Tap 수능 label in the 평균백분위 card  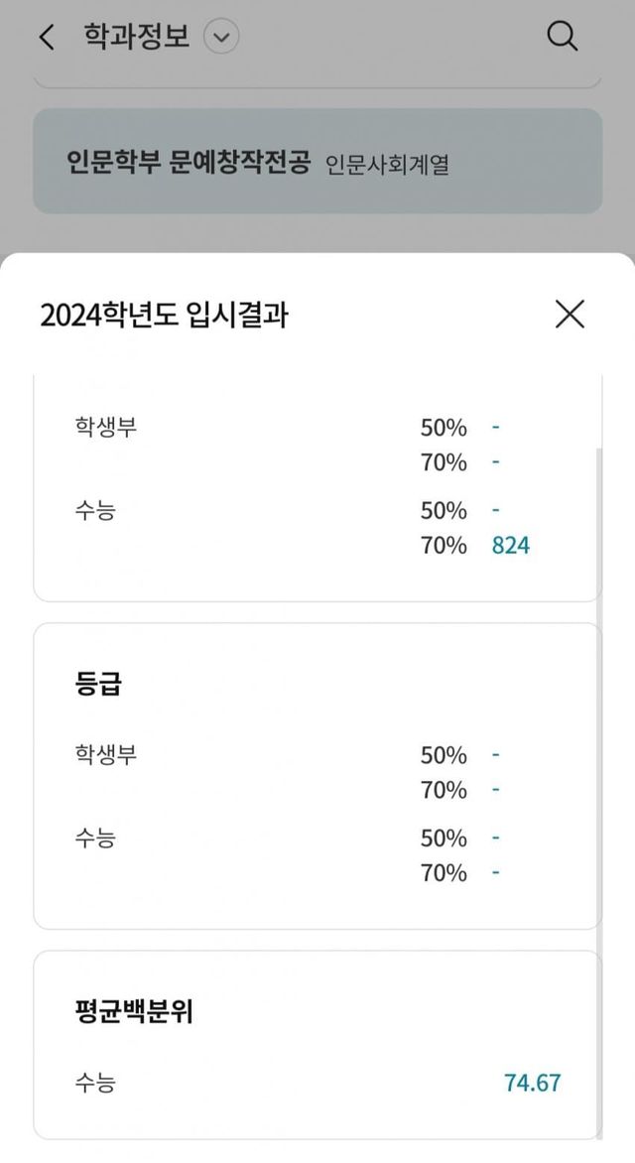click(94, 1083)
